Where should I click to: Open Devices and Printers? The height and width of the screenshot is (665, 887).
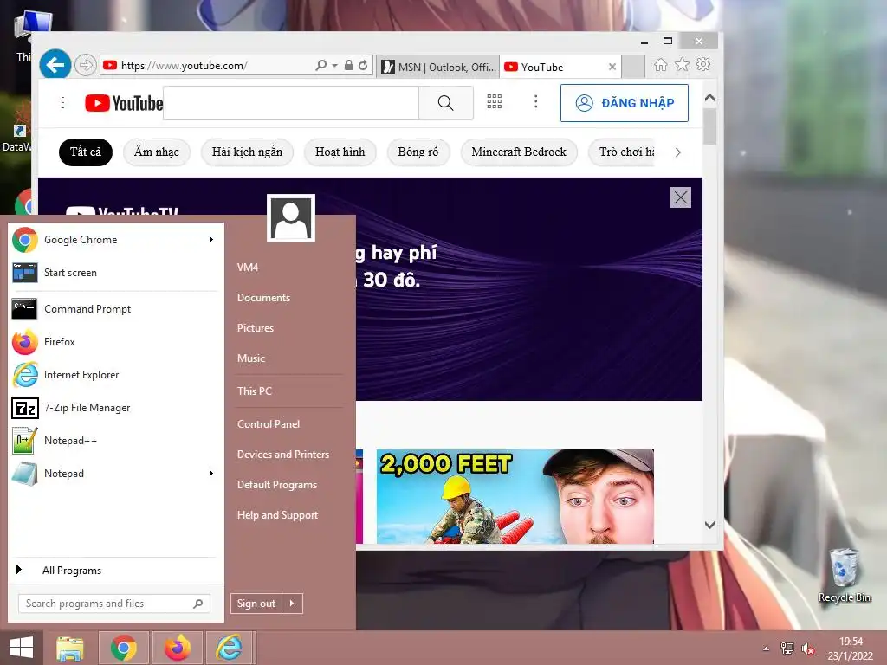coord(283,455)
